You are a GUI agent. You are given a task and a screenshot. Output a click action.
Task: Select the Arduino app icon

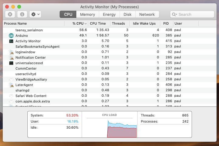(11, 36)
